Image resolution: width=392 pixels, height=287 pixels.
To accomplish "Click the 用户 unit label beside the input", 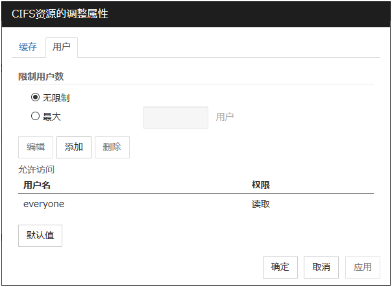I will (225, 117).
